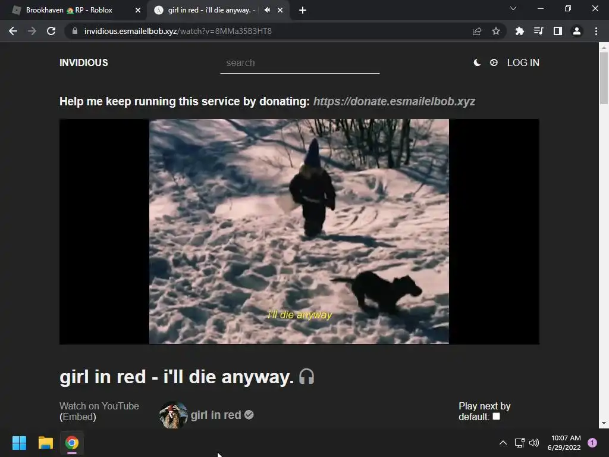
Task: Open Invidious preferences gear icon
Action: click(494, 62)
